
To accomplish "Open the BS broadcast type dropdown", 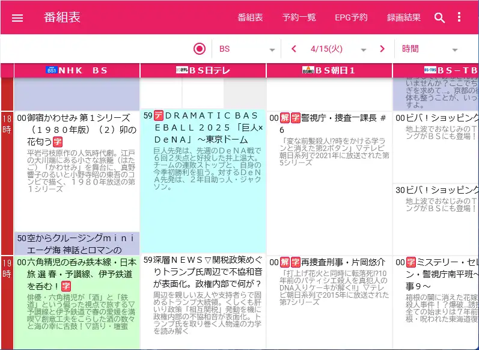I will coord(246,49).
